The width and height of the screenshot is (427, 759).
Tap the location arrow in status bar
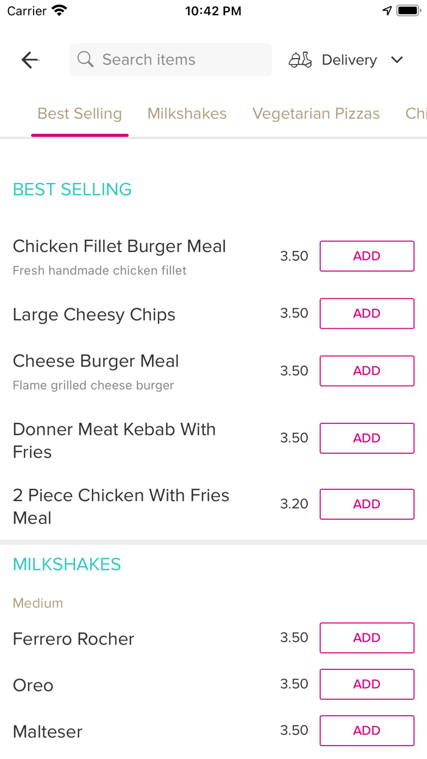coord(387,11)
